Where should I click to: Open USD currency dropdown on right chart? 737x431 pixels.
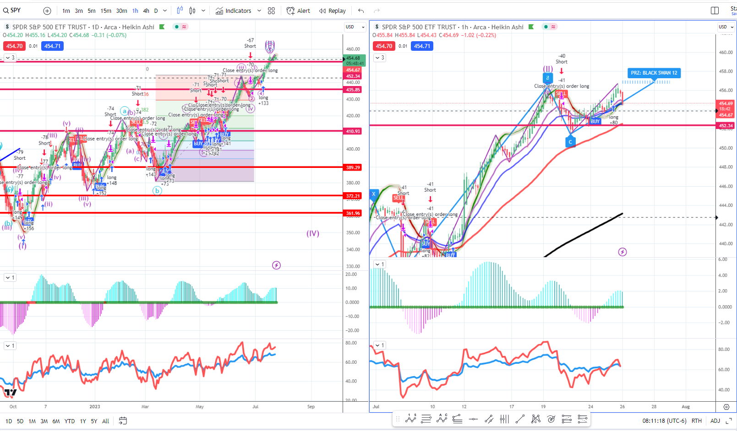(726, 27)
